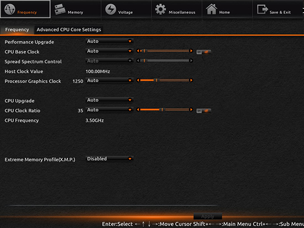Expand the CPU Base Clock dropdown

click(109, 51)
